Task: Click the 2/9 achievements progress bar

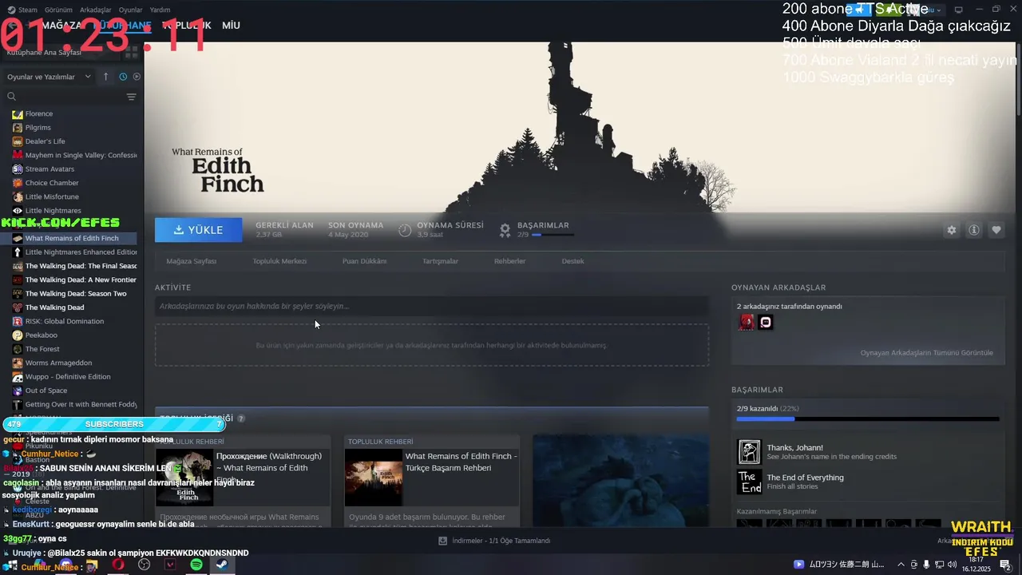Action: [x=868, y=418]
